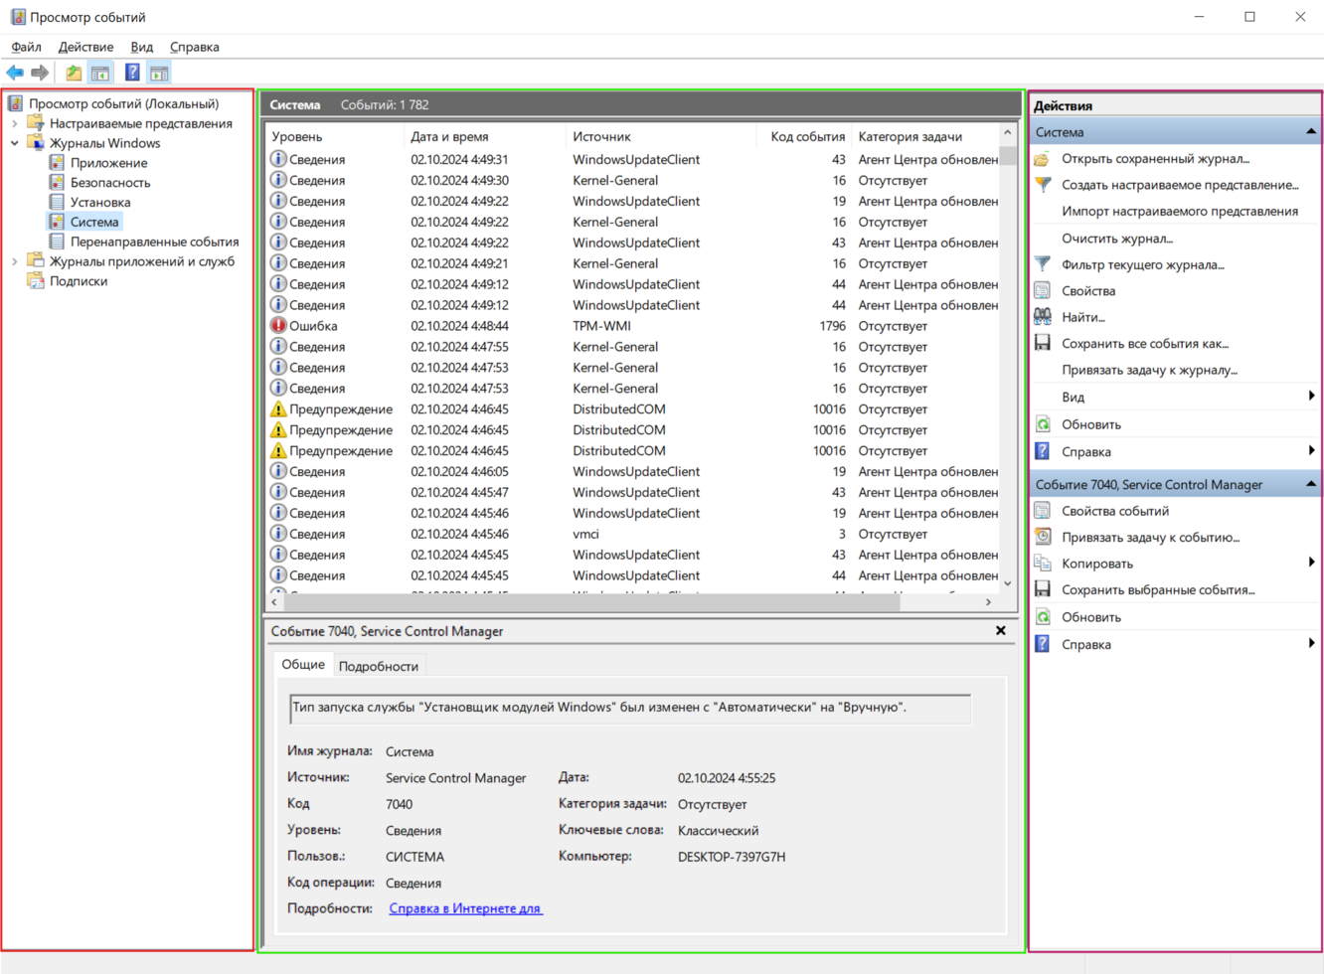Viewport: 1324px width, 974px height.
Task: Expand Журналы приложений и служб node
Action: [15, 261]
